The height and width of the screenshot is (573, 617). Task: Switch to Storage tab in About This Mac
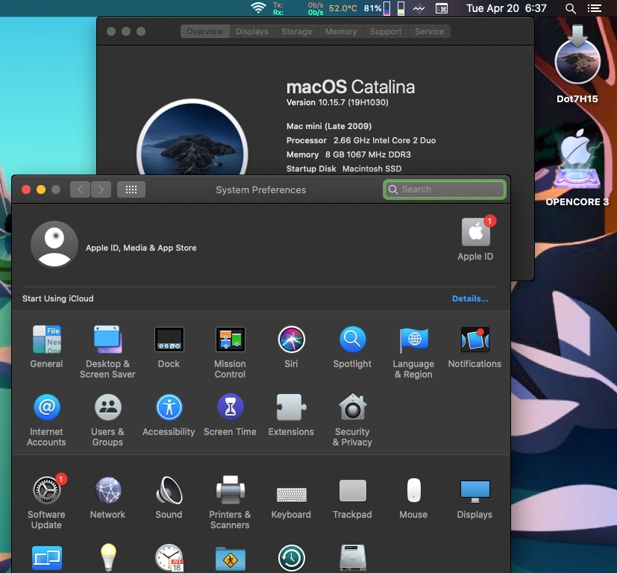[297, 31]
